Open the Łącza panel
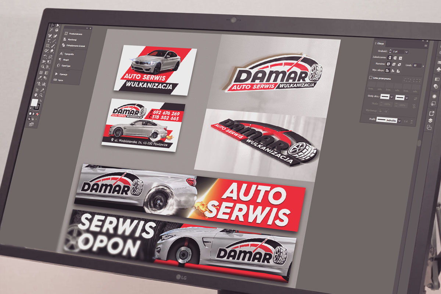Screen dimensions: 441x294 point(58,80)
